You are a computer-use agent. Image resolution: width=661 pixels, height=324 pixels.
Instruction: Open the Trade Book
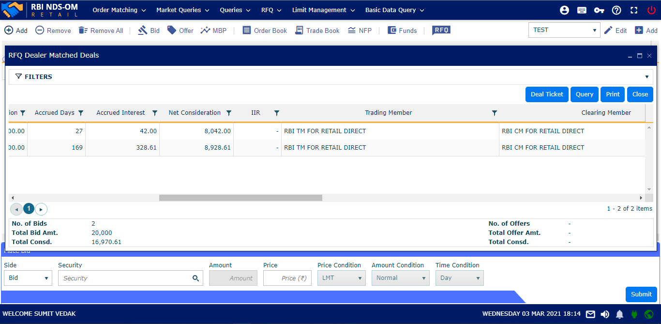point(317,31)
